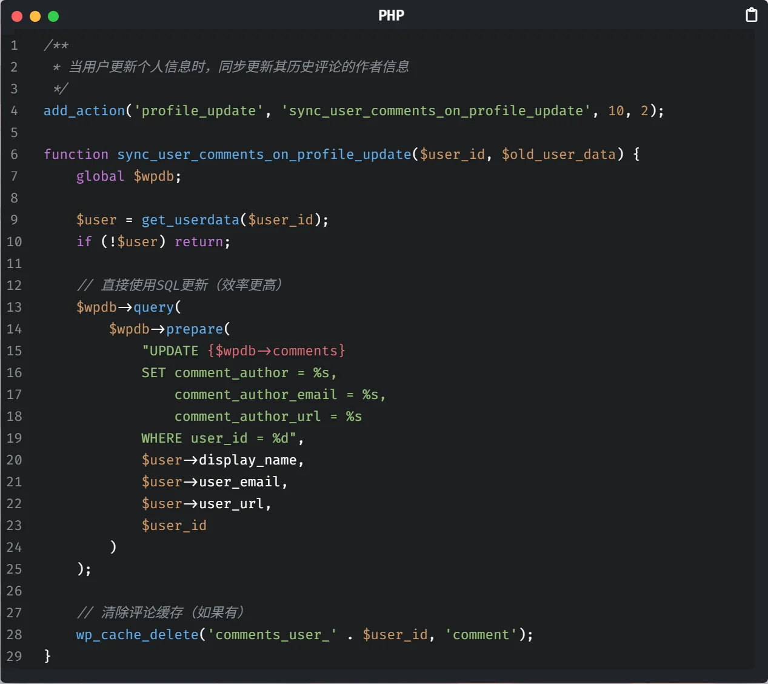Click 'sync_user_comments_on_profile_update' string on line 4

click(436, 111)
